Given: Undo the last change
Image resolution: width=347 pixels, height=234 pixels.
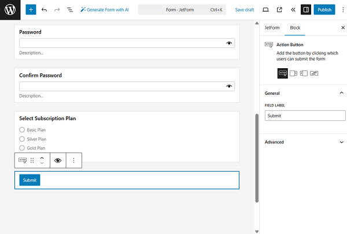Looking at the screenshot, I should 44,10.
